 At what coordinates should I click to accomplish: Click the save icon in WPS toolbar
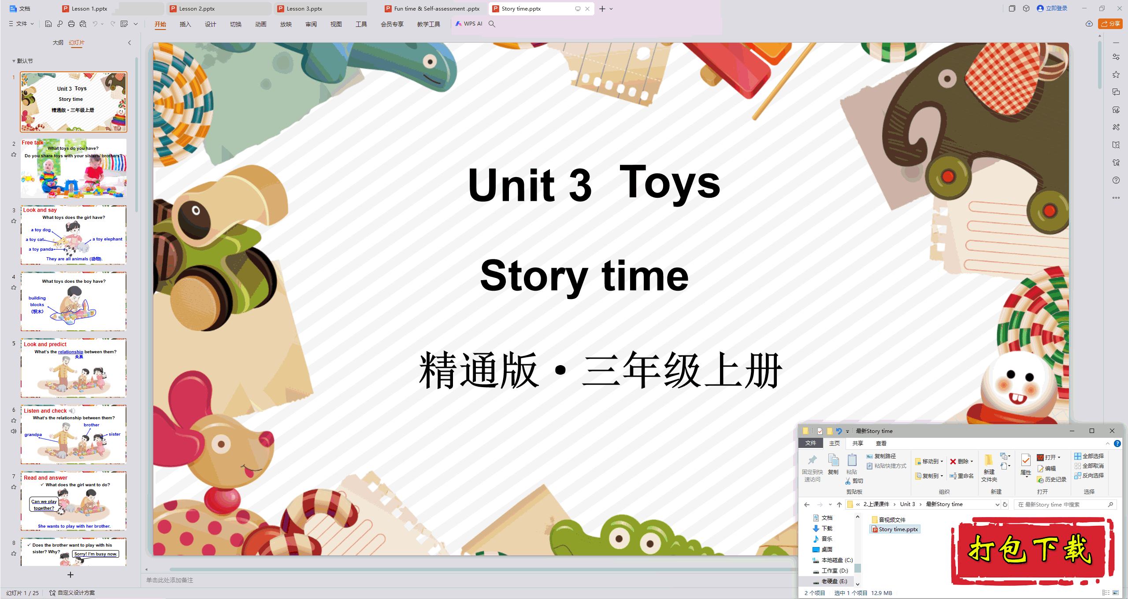[48, 24]
